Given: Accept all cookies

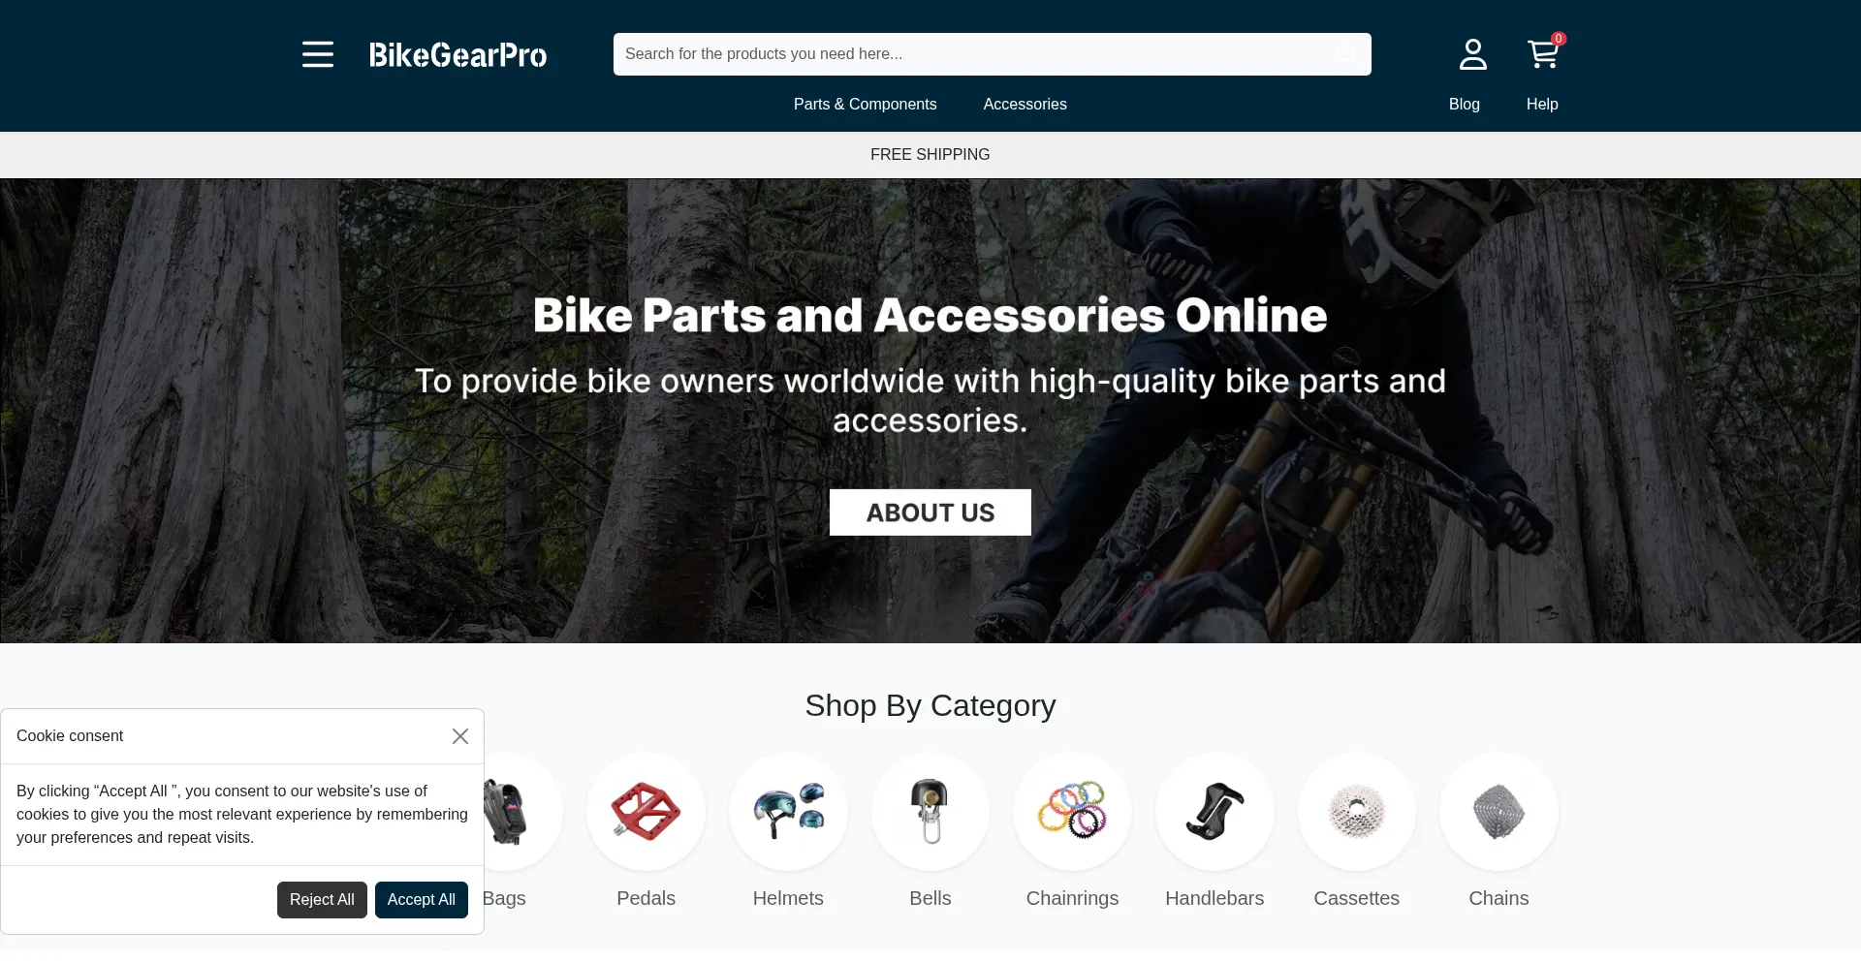Looking at the screenshot, I should 422,900.
